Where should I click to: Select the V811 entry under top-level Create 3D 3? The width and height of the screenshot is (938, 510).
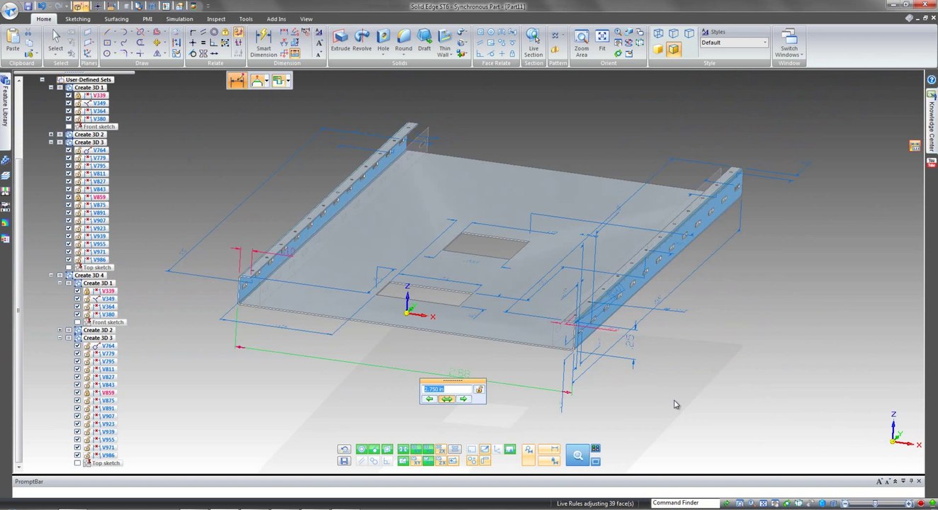point(99,174)
